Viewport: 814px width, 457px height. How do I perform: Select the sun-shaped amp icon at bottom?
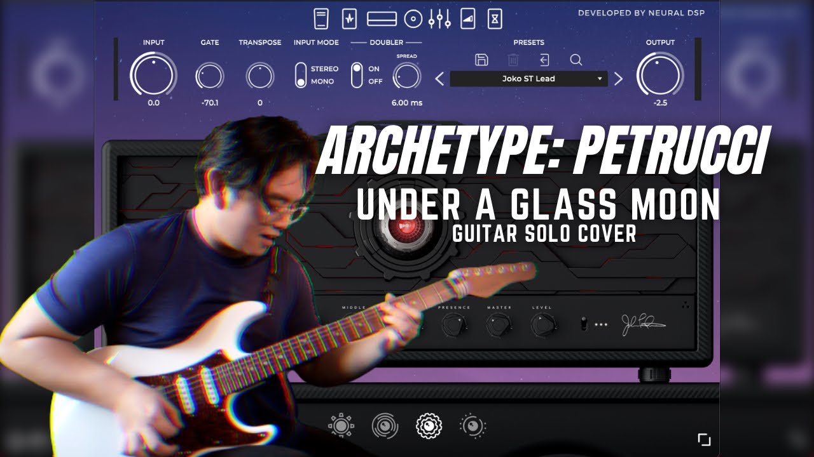click(341, 425)
